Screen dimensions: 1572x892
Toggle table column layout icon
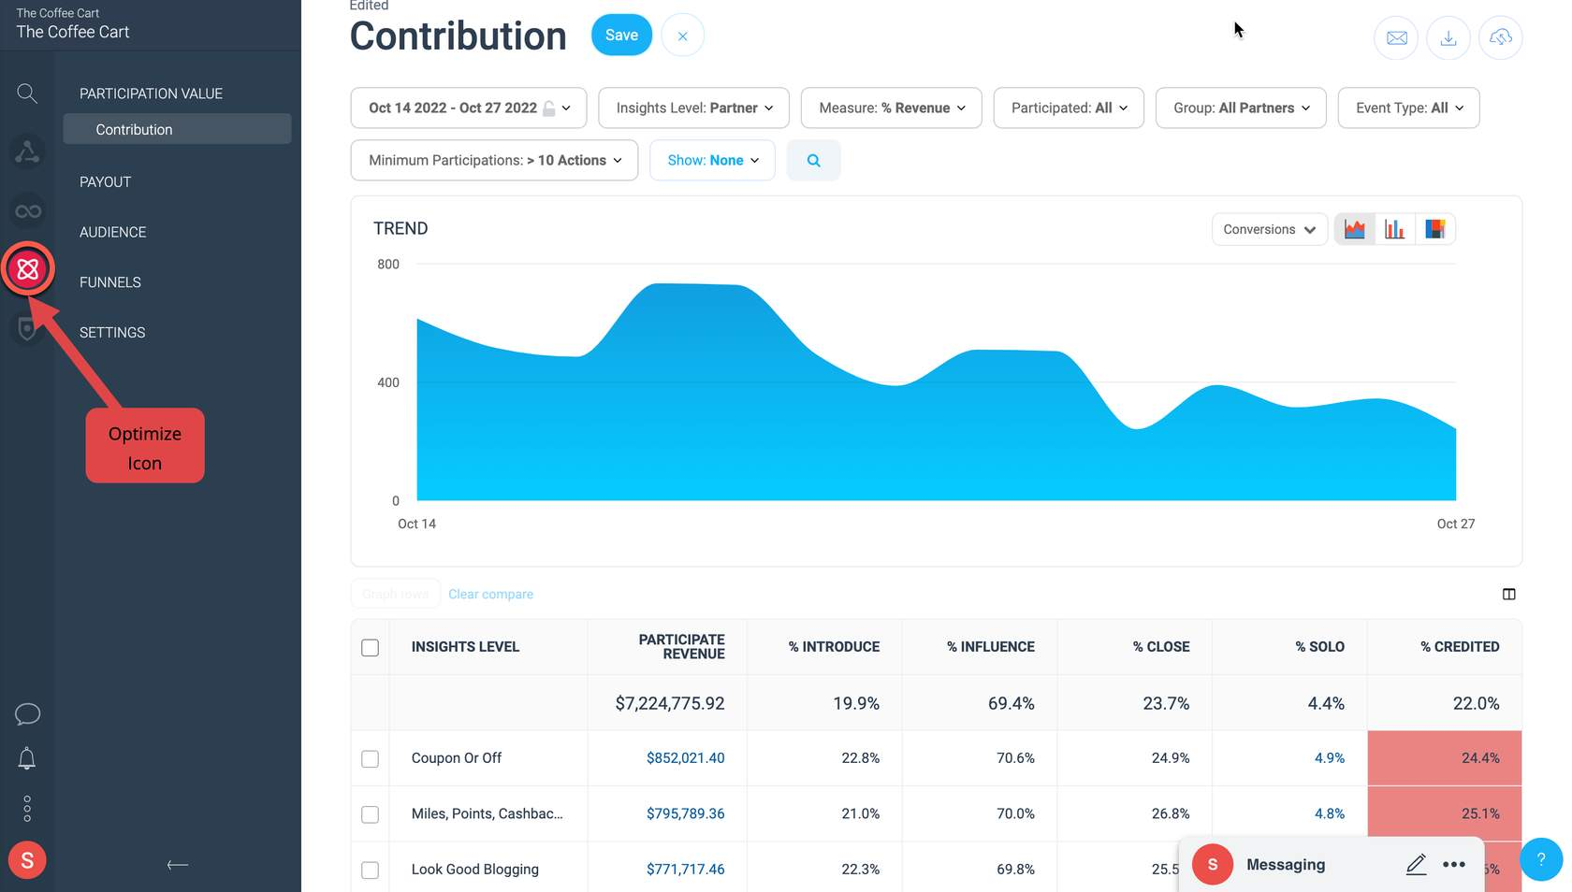tap(1508, 595)
